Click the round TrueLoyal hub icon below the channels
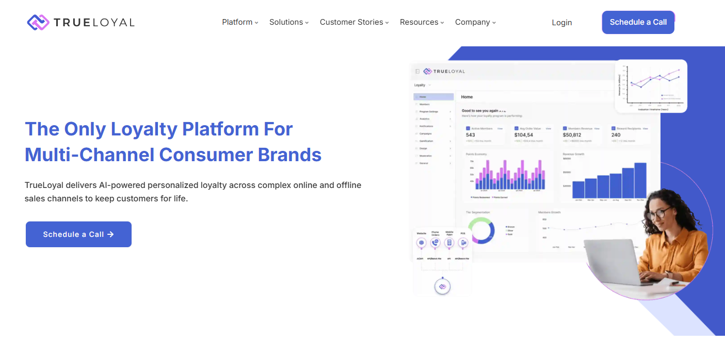The height and width of the screenshot is (344, 725). click(x=442, y=286)
